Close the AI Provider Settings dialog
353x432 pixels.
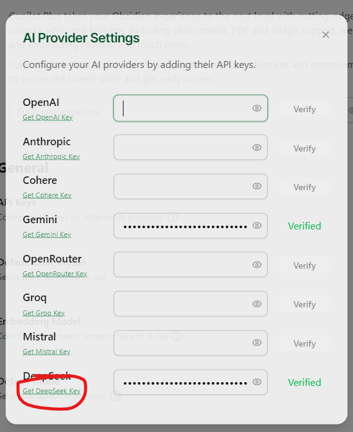pos(326,35)
